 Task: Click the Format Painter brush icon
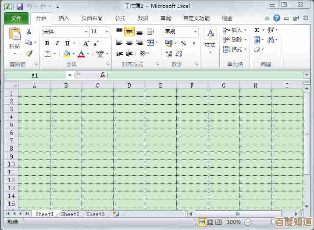point(29,54)
